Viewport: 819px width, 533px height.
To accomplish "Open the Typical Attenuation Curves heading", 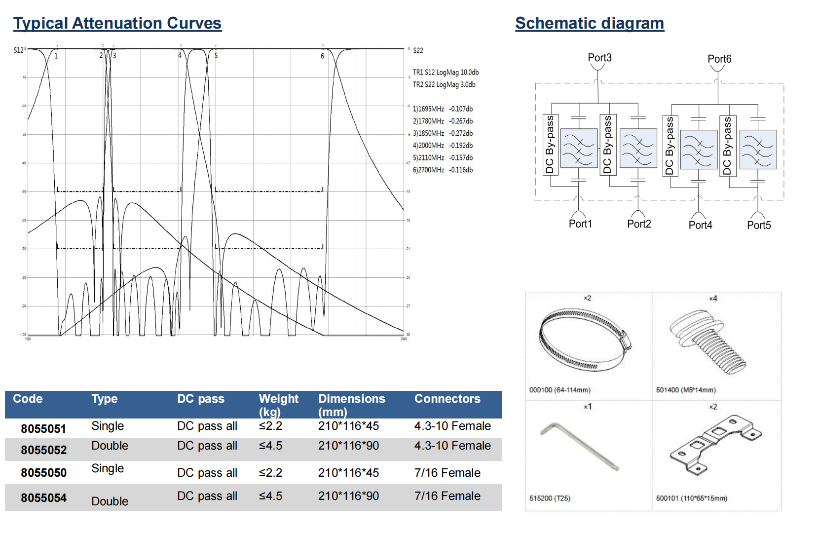I will 117,23.
